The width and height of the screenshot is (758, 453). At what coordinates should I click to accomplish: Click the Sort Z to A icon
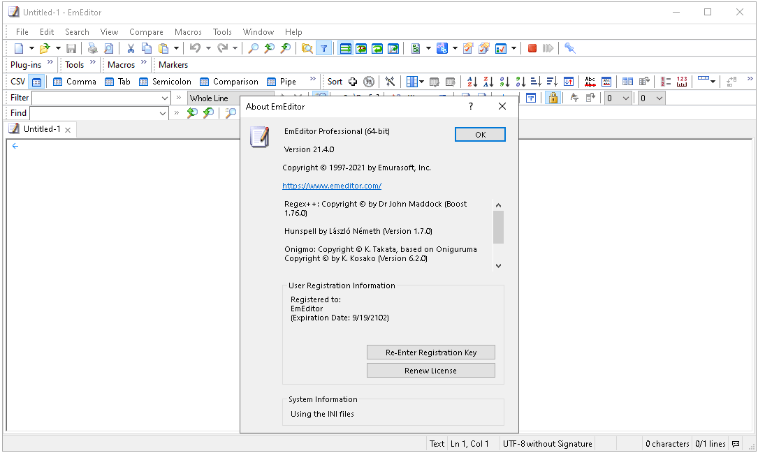click(x=488, y=82)
